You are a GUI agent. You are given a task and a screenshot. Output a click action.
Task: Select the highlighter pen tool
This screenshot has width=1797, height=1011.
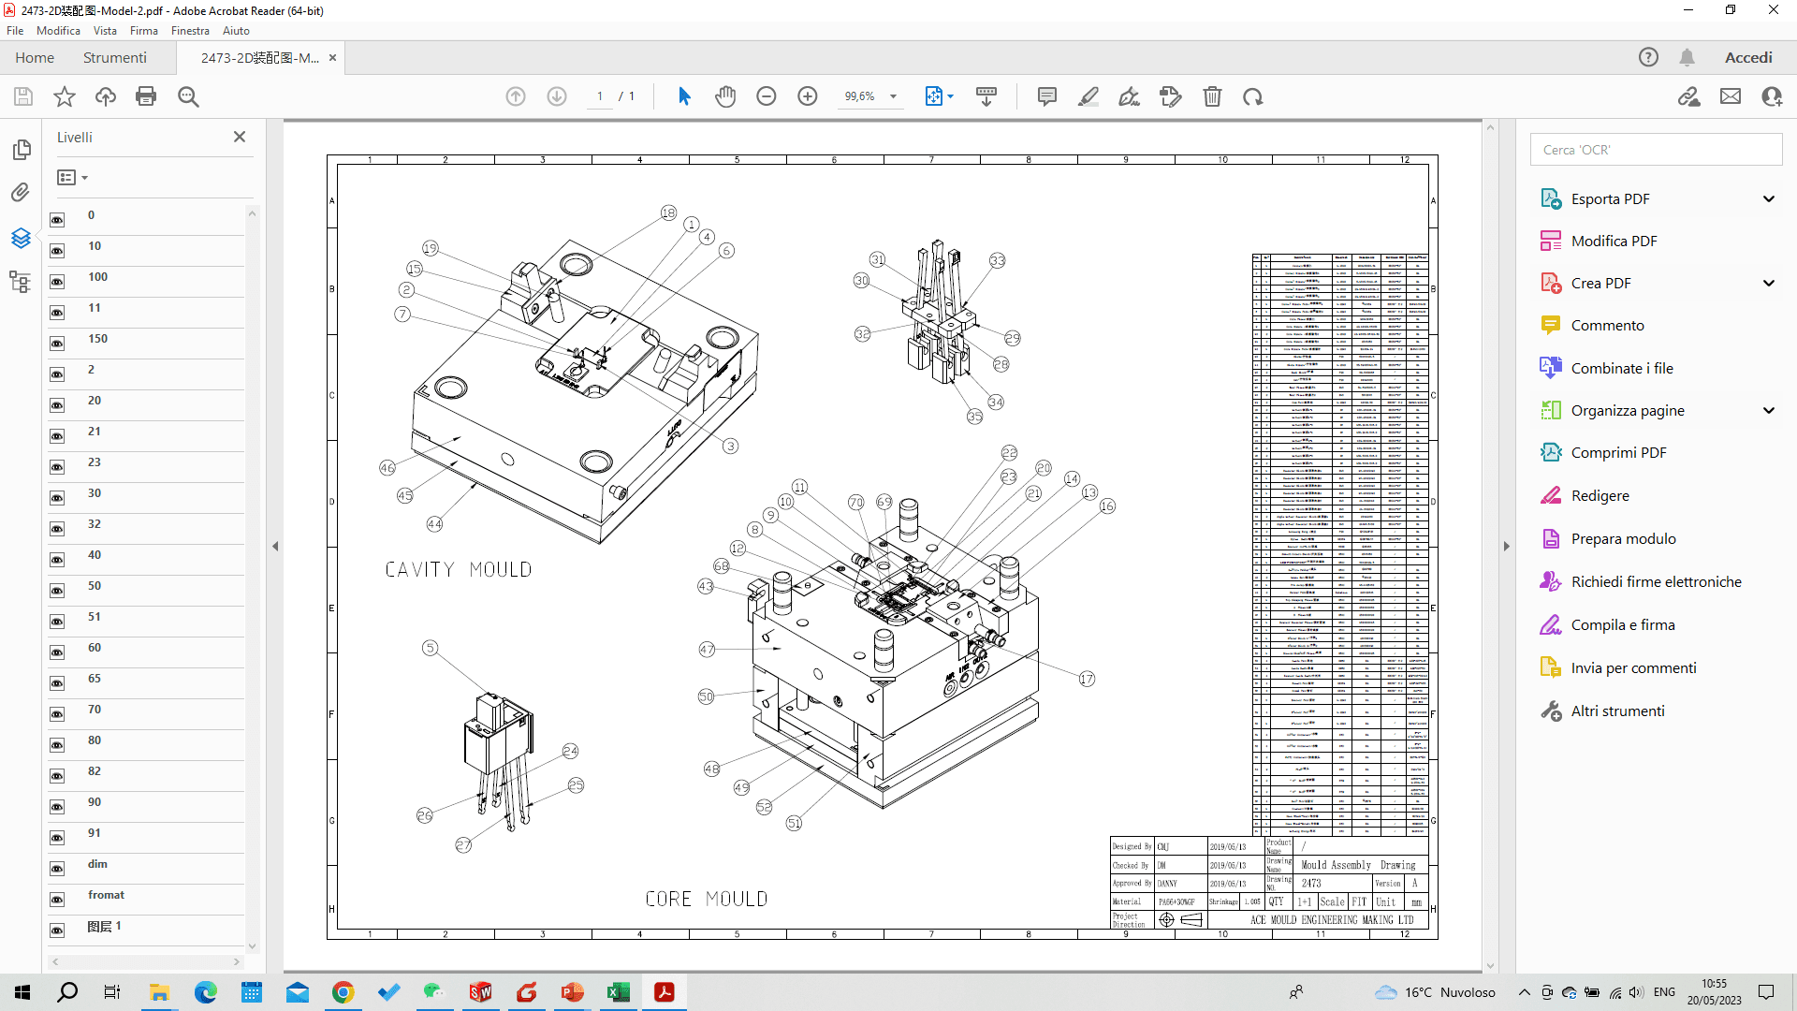click(1088, 96)
